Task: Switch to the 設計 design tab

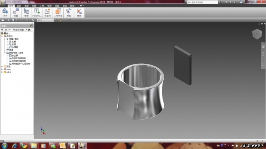Action: coord(19,6)
